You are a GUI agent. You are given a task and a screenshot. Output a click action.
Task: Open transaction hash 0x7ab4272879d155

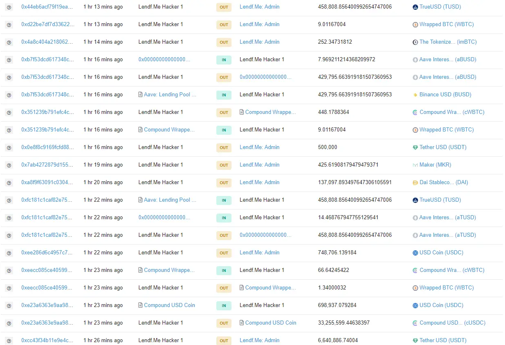click(x=48, y=165)
